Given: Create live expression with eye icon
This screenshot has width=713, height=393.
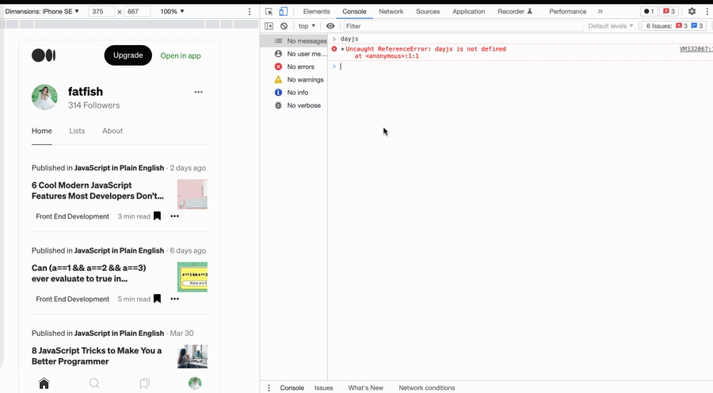Looking at the screenshot, I should [330, 26].
